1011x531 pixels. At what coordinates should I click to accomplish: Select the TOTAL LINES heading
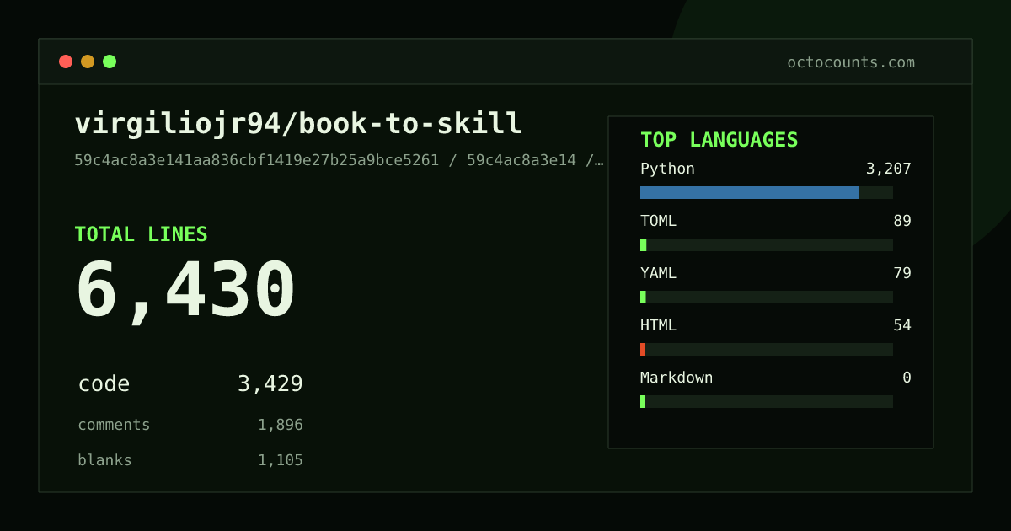point(141,234)
